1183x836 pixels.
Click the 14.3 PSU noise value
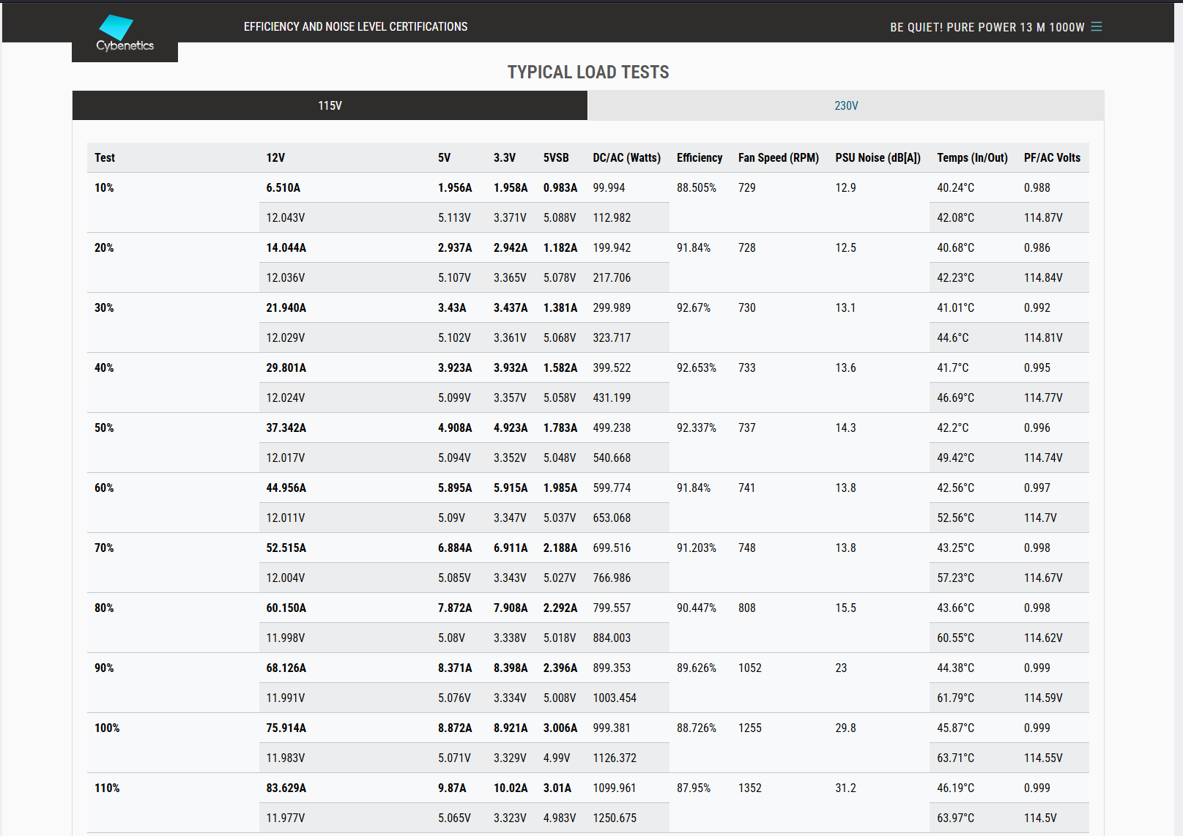click(x=846, y=428)
